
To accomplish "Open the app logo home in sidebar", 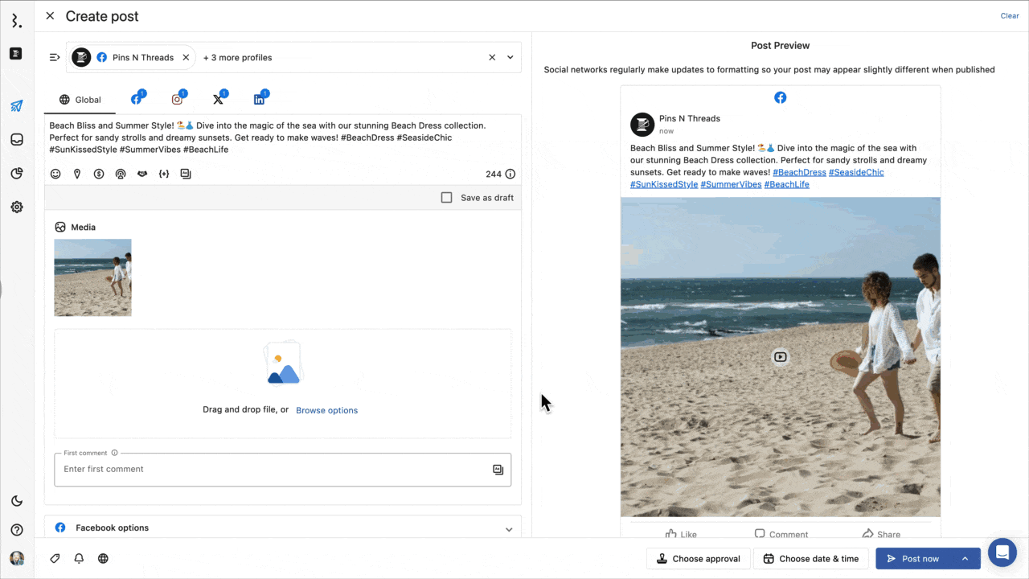I will [x=16, y=20].
